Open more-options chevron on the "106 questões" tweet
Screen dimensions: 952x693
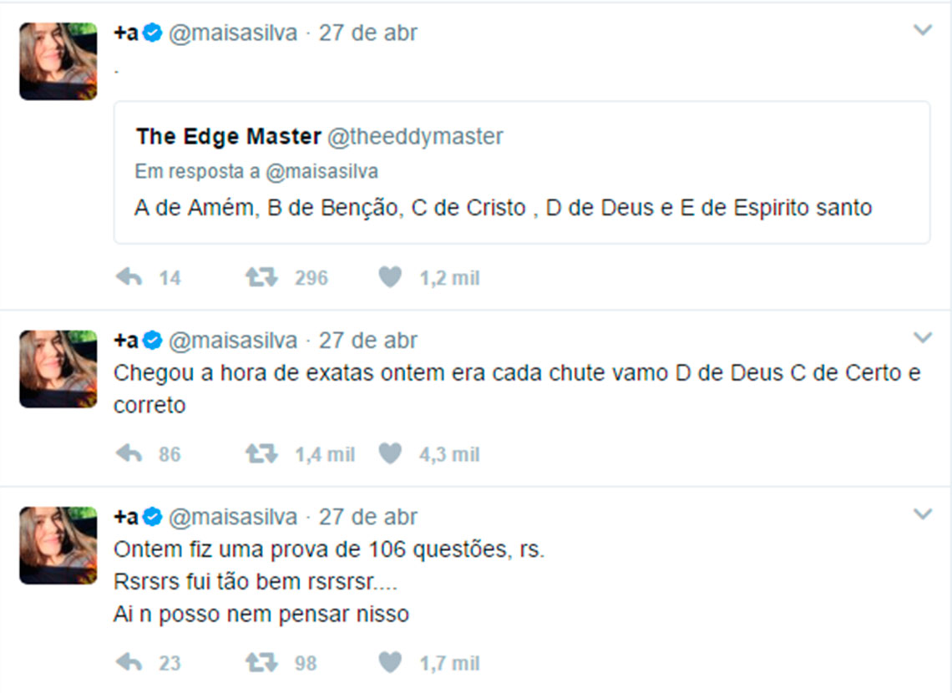pos(922,514)
